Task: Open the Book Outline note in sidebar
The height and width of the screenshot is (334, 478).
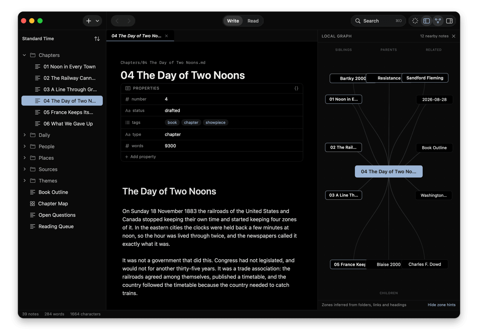Action: point(62,192)
